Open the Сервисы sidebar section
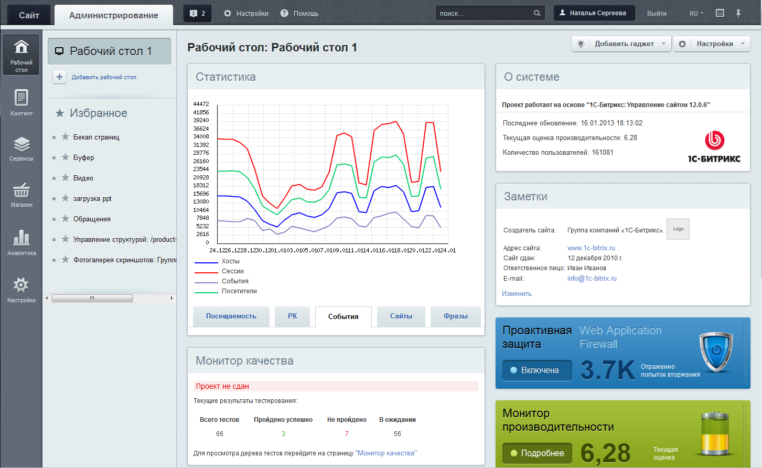Viewport: 762px width, 468px height. 21,148
